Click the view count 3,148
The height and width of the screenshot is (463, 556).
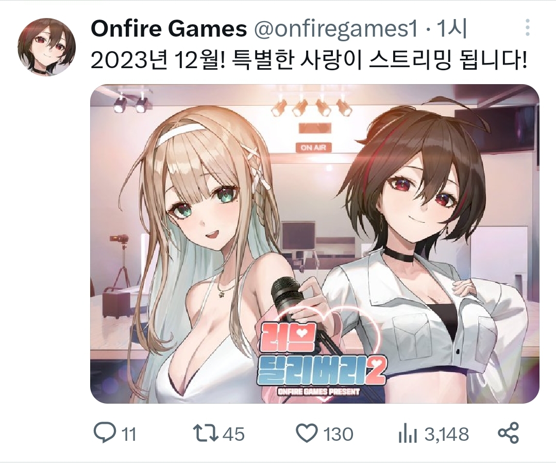tap(446, 434)
